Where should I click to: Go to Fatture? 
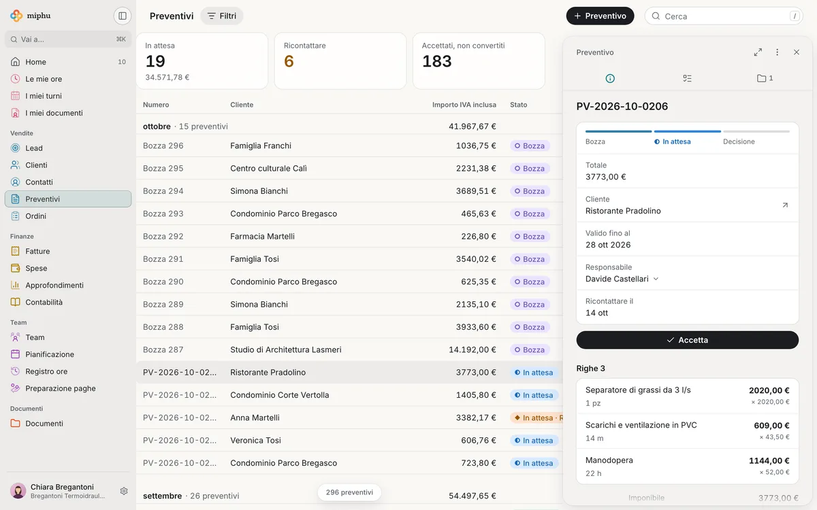coord(68,252)
